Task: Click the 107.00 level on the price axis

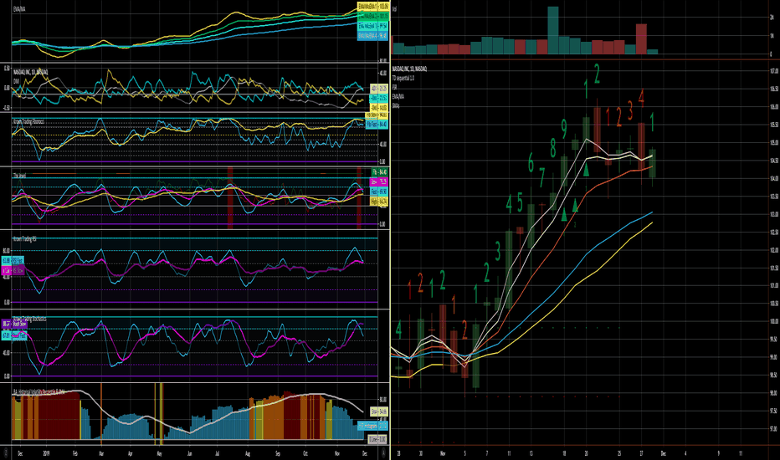Action: [773, 70]
